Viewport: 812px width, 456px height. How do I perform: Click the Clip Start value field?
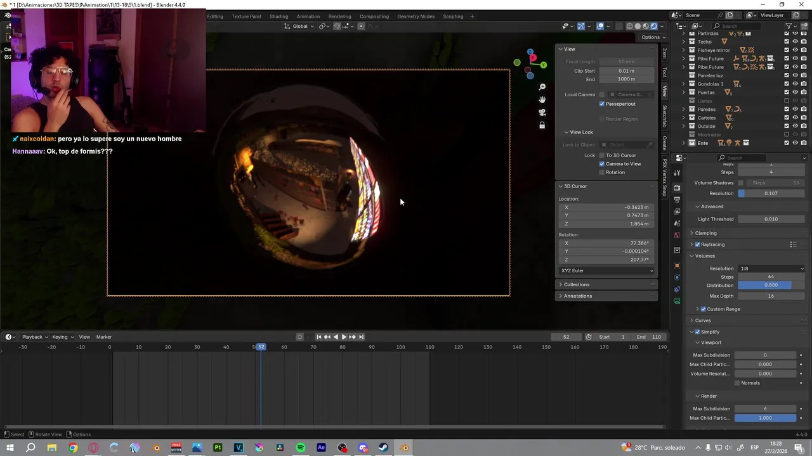tap(626, 71)
